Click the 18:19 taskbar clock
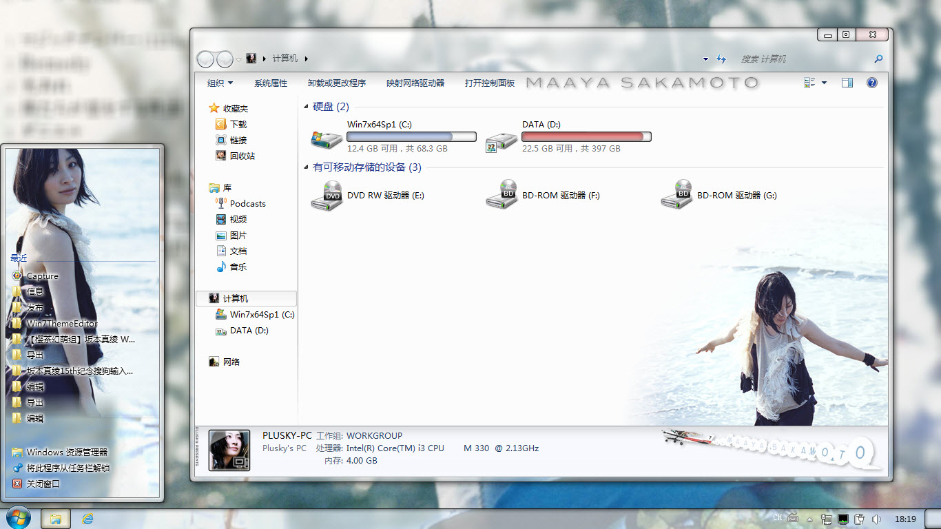Image resolution: width=941 pixels, height=529 pixels. 904,519
